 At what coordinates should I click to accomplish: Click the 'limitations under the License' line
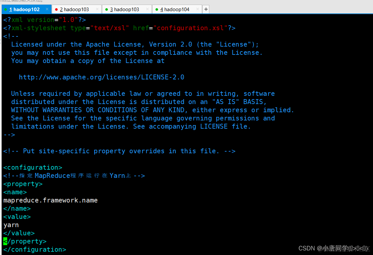(x=131, y=126)
